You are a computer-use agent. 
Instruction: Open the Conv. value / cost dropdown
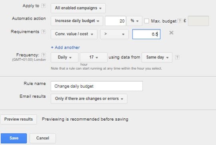(74, 34)
